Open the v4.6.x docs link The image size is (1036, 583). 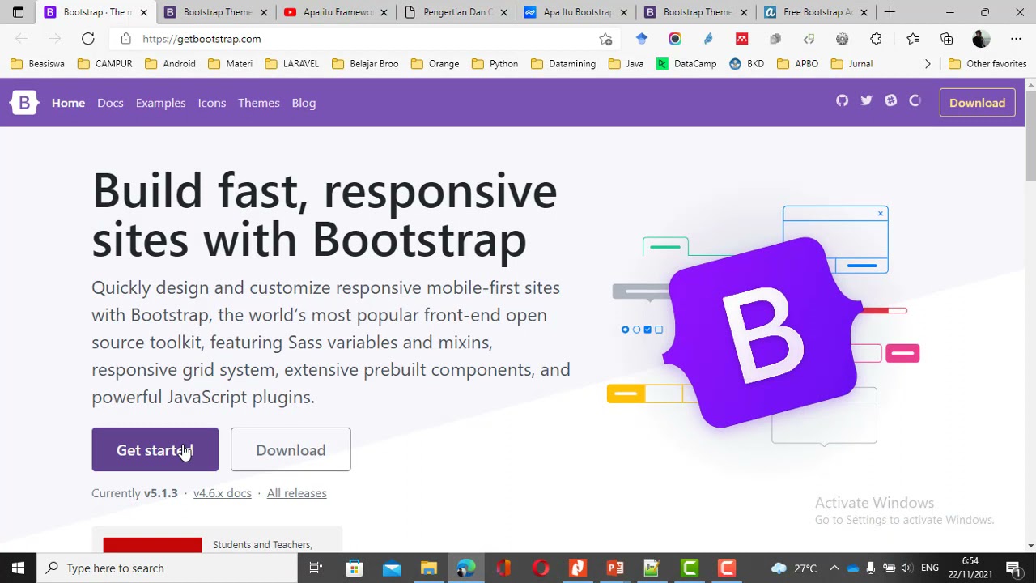[x=222, y=493]
